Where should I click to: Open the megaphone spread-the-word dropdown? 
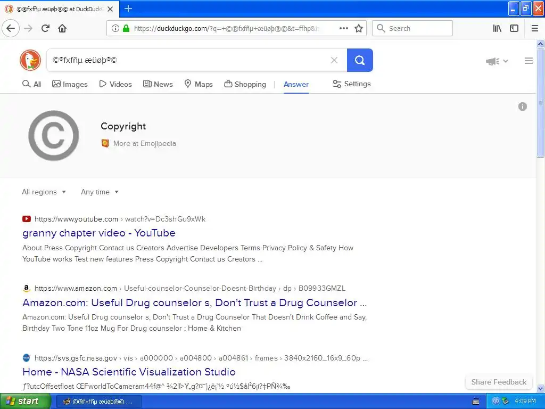(x=497, y=61)
